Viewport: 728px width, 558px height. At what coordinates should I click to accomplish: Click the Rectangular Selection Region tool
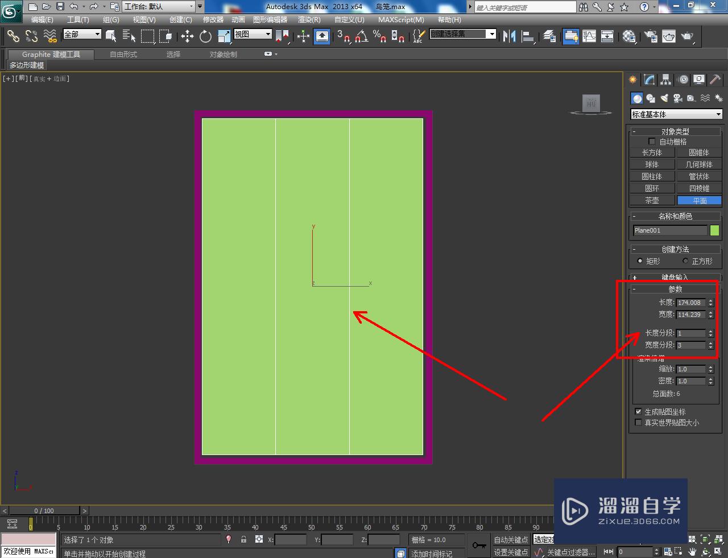pos(147,36)
